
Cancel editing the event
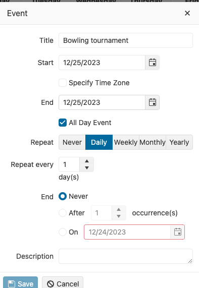click(63, 283)
